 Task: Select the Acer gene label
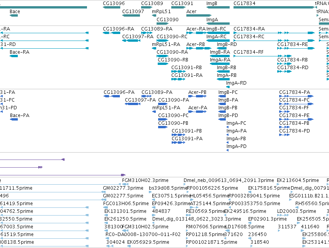[191, 12]
